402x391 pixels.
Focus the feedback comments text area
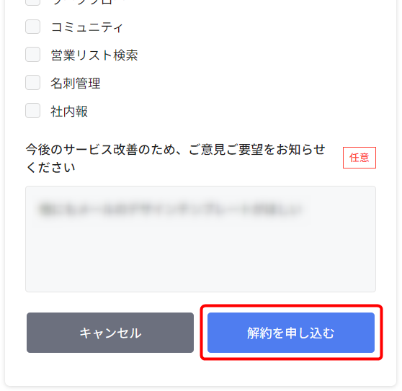click(x=200, y=239)
